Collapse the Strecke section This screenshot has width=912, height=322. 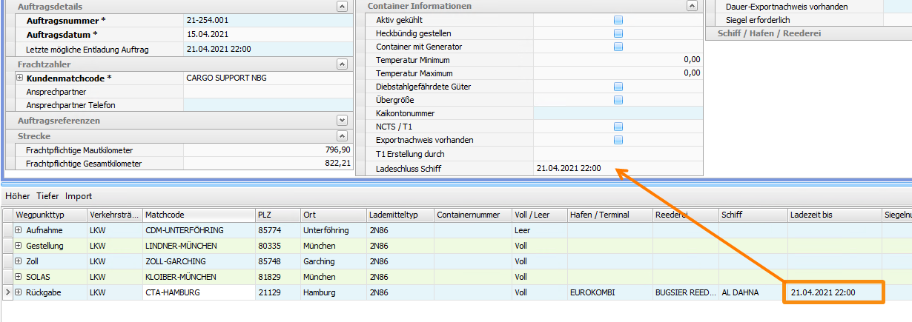pos(342,136)
